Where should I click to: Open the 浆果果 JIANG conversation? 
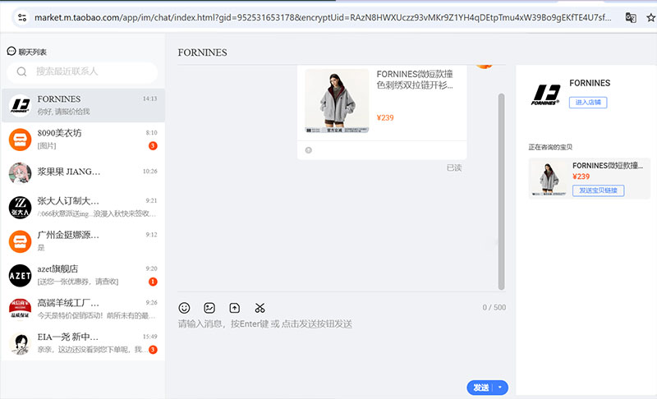tap(84, 173)
